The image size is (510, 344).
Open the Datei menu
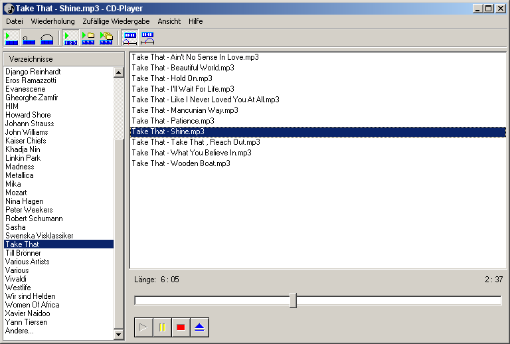[x=15, y=21]
